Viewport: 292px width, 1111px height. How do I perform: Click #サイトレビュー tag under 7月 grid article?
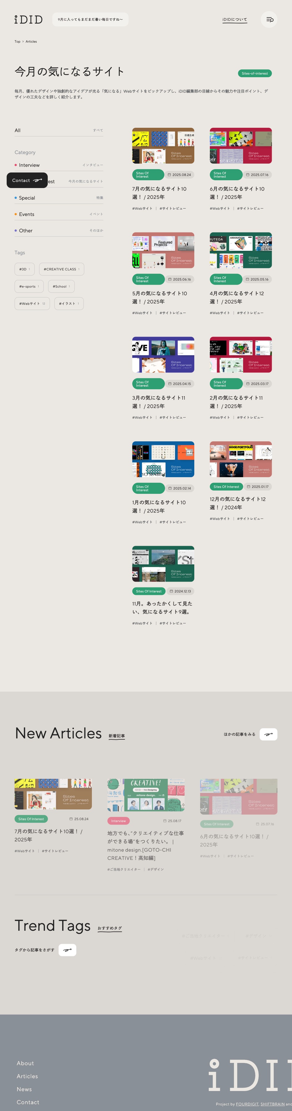point(173,209)
